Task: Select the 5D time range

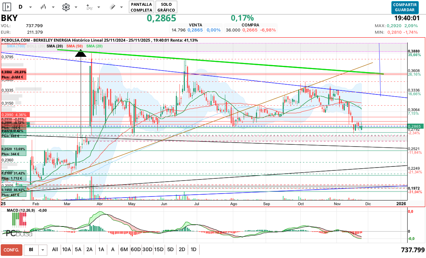Action: (170, 249)
